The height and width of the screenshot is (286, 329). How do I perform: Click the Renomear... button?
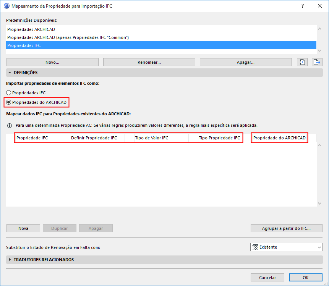[x=149, y=62]
